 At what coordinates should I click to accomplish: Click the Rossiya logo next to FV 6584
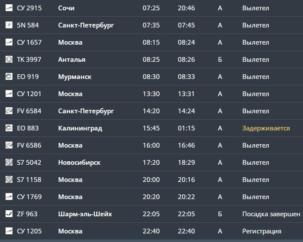point(9,111)
